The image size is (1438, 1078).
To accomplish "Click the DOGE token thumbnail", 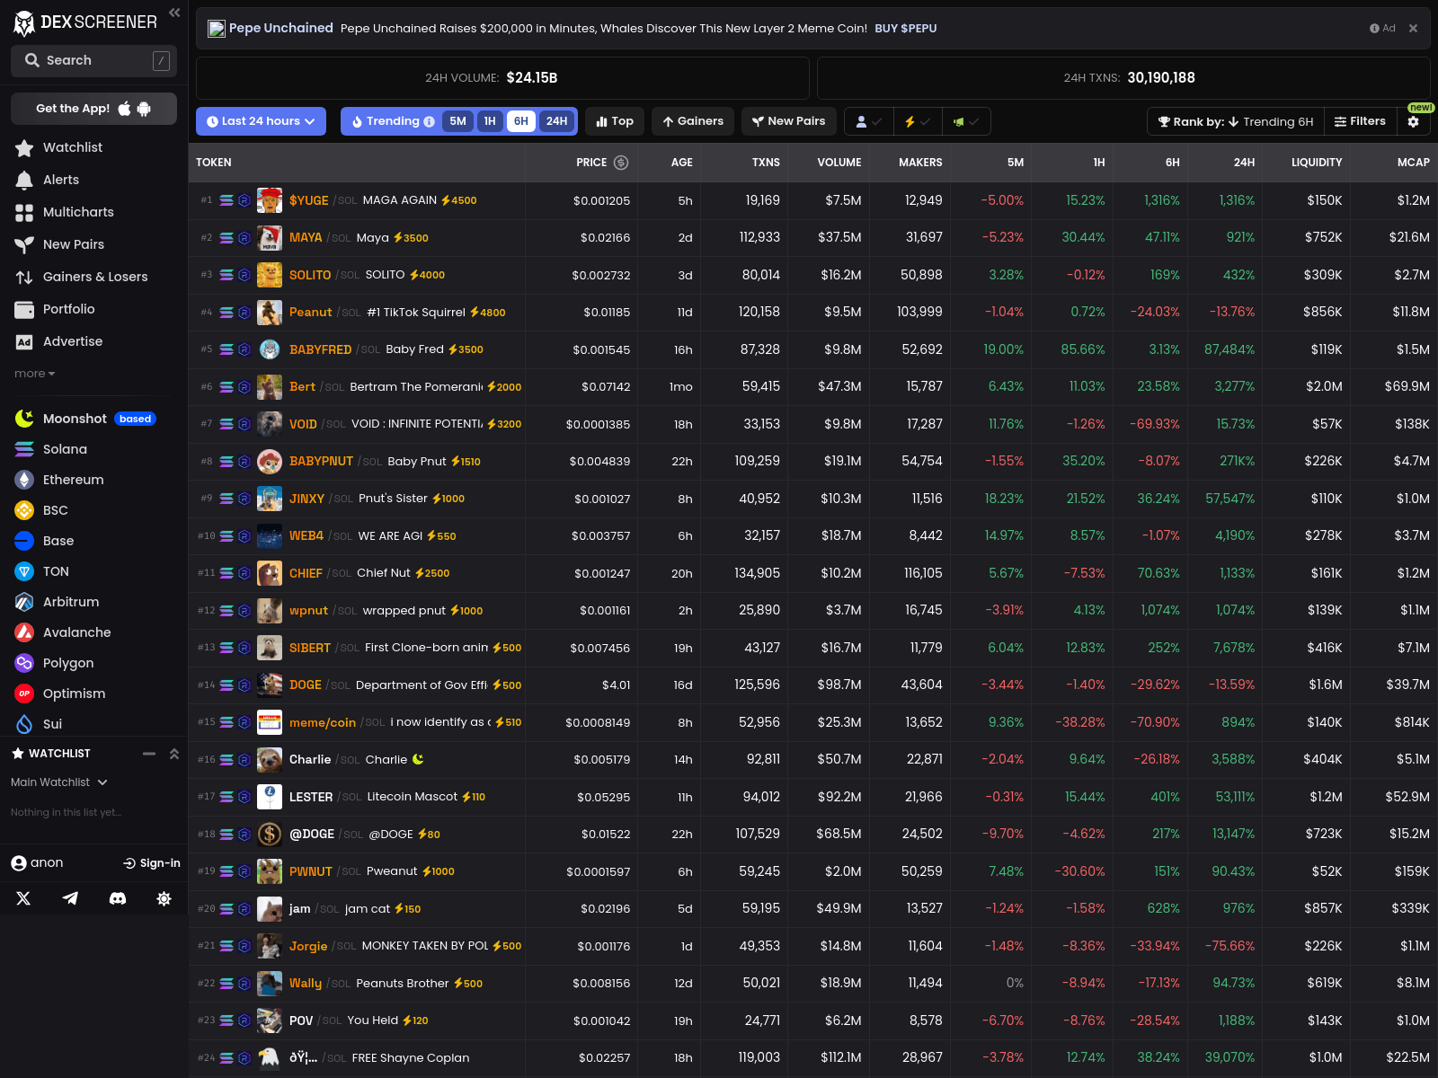I will [270, 685].
